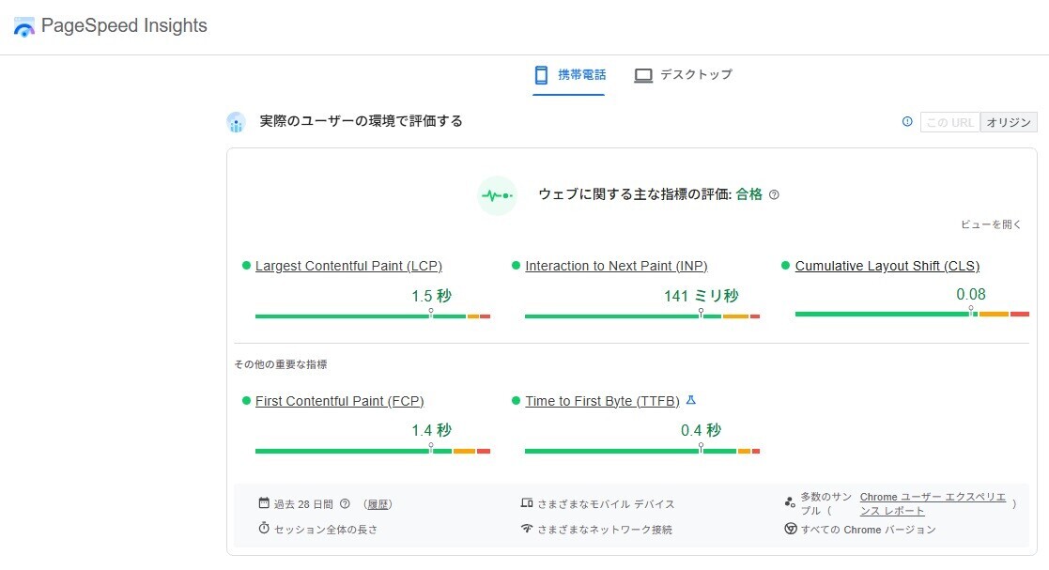The height and width of the screenshot is (570, 1049).
Task: Click the CLS value 0.08
Action: pos(971,294)
